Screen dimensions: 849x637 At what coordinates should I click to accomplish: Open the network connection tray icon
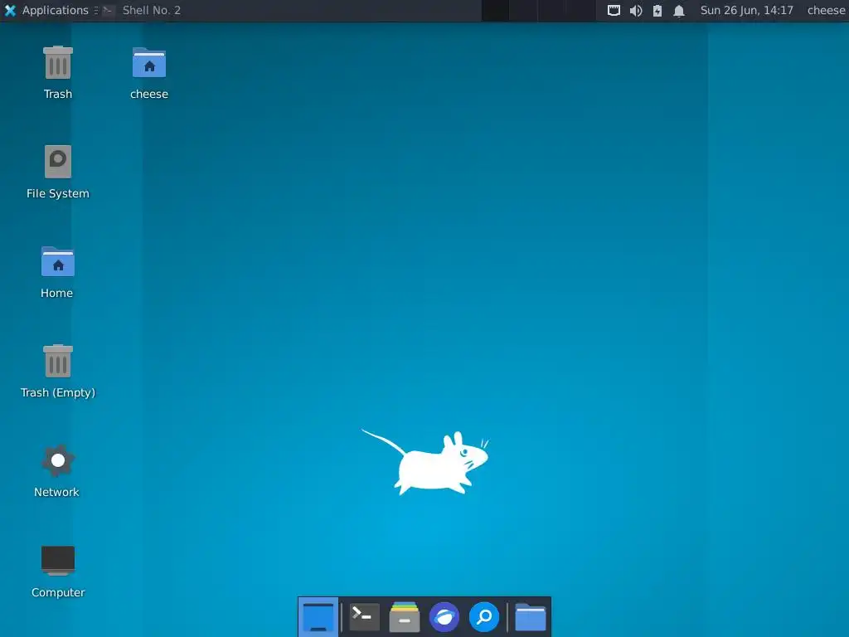pos(614,10)
